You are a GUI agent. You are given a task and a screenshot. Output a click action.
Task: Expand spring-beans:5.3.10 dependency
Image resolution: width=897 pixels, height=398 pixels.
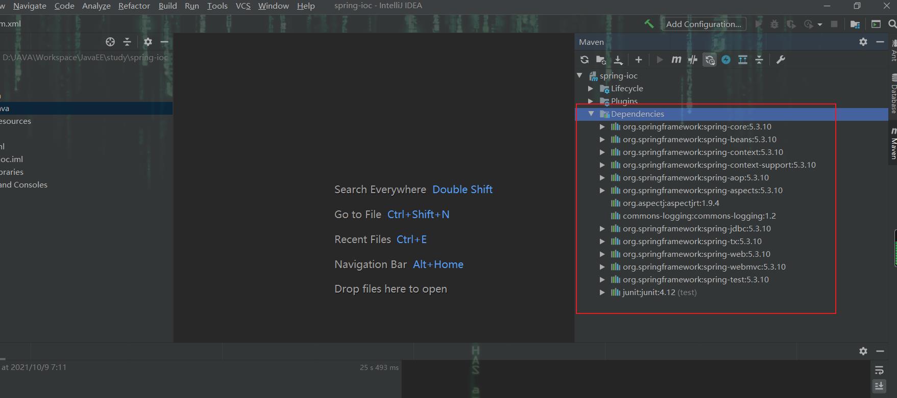tap(602, 139)
